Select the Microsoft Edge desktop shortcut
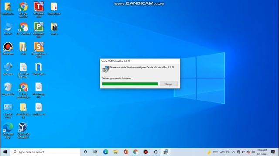This screenshot has height=156, width=279. [x=8, y=130]
